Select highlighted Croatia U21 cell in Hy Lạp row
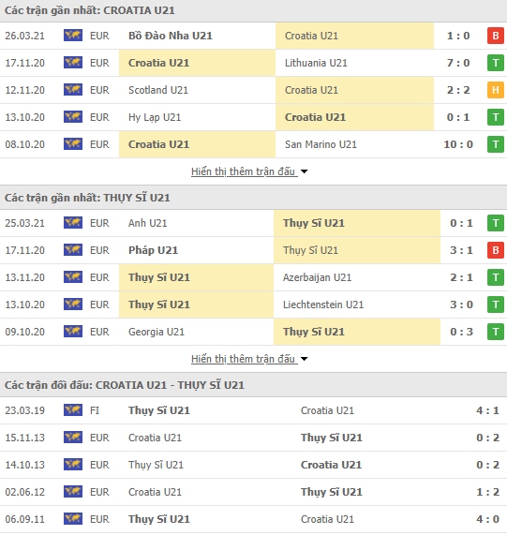The image size is (507, 535). (x=354, y=117)
